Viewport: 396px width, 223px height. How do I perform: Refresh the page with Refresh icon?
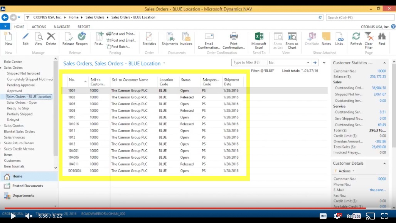(x=356, y=39)
